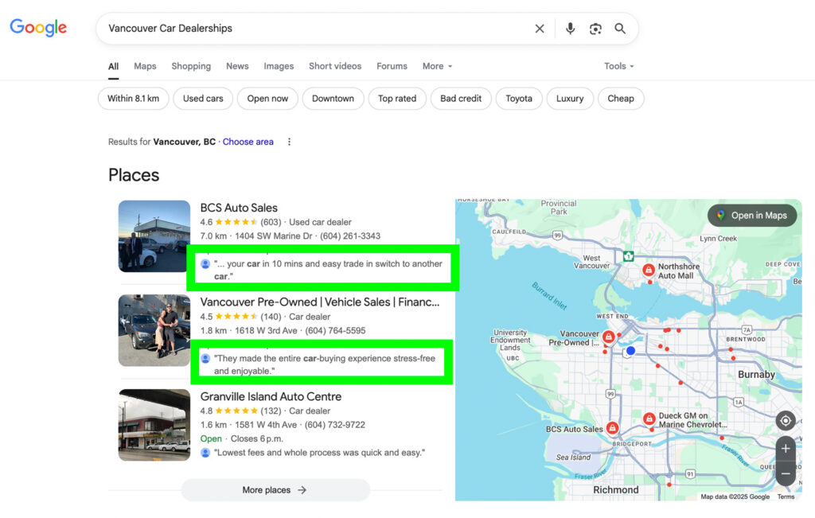
Task: Switch to the Forums tab
Action: (x=392, y=67)
